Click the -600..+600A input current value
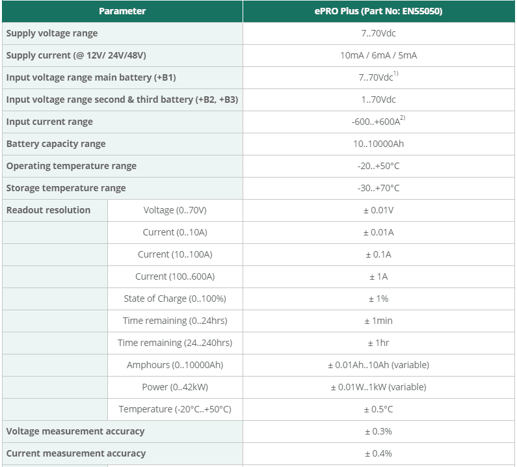 coord(378,122)
